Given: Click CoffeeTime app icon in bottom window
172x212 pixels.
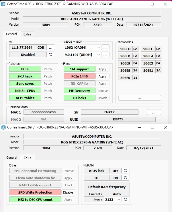Looking at the screenshot, I should [x=3, y=127].
